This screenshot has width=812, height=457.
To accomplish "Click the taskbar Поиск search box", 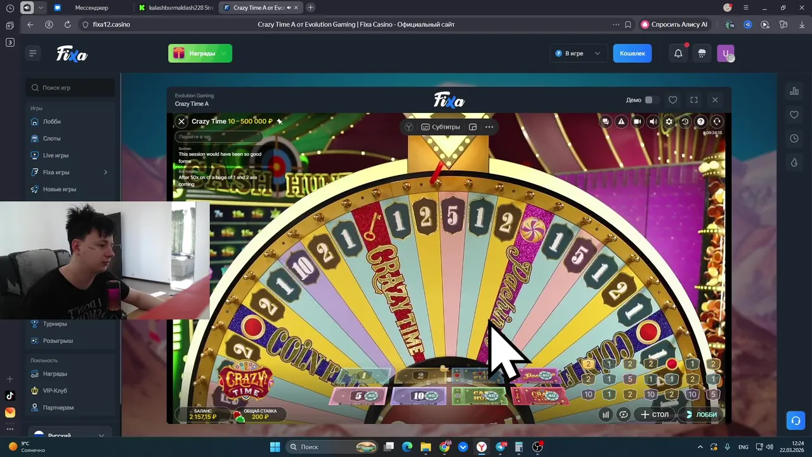I will 332,447.
